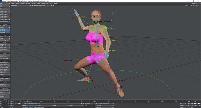The width and height of the screenshot is (201, 108).
Task: Toggle Enable IK
Action: (5, 29)
